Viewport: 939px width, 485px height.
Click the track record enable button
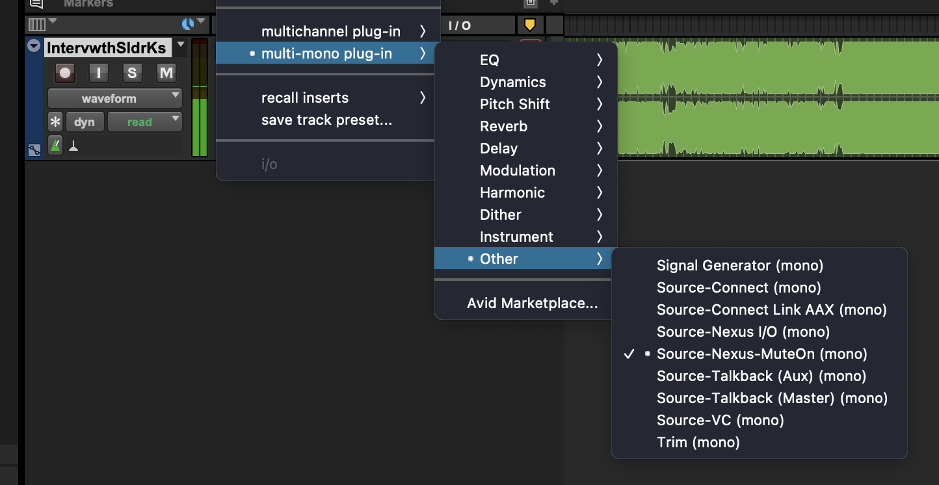pos(65,73)
